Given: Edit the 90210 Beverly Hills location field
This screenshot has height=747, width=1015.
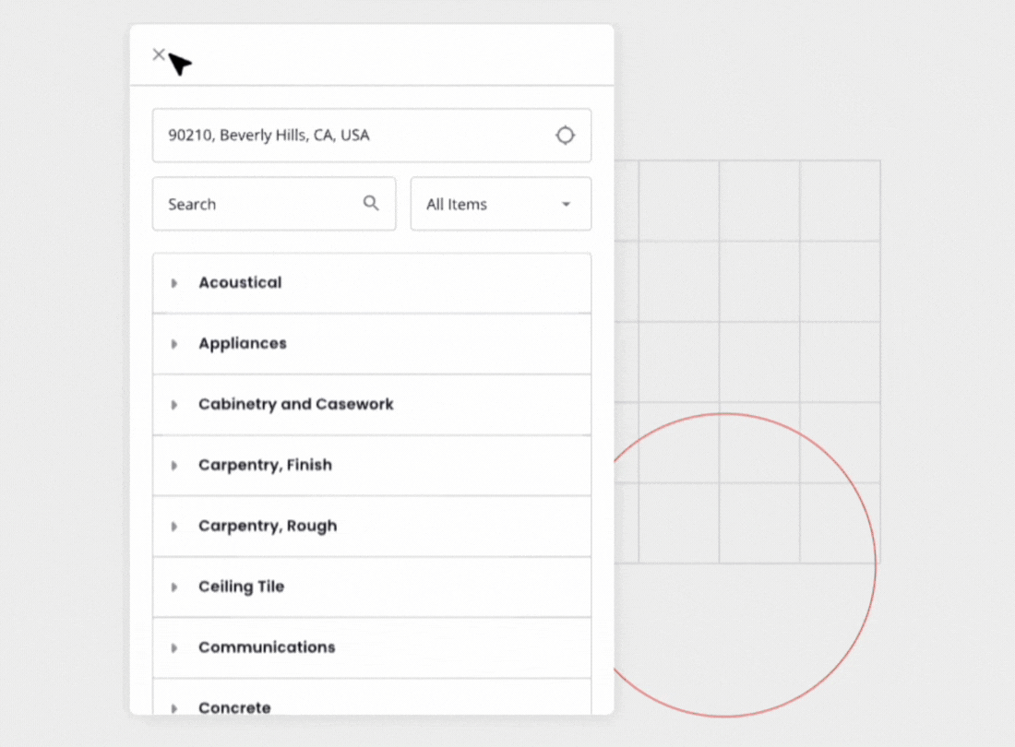Looking at the screenshot, I should [351, 136].
